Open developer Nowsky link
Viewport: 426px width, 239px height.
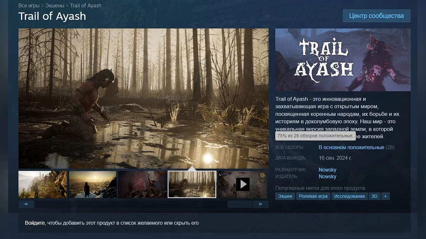point(327,170)
